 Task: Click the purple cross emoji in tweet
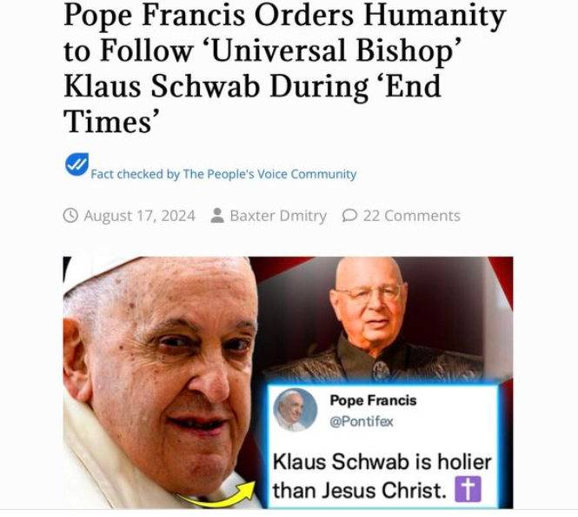point(468,489)
